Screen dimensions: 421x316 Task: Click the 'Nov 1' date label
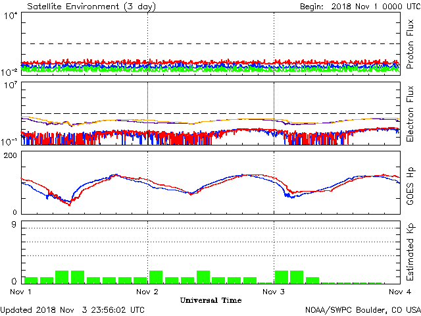20,292
